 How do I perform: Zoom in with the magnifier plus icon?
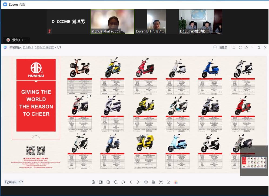click(108, 182)
